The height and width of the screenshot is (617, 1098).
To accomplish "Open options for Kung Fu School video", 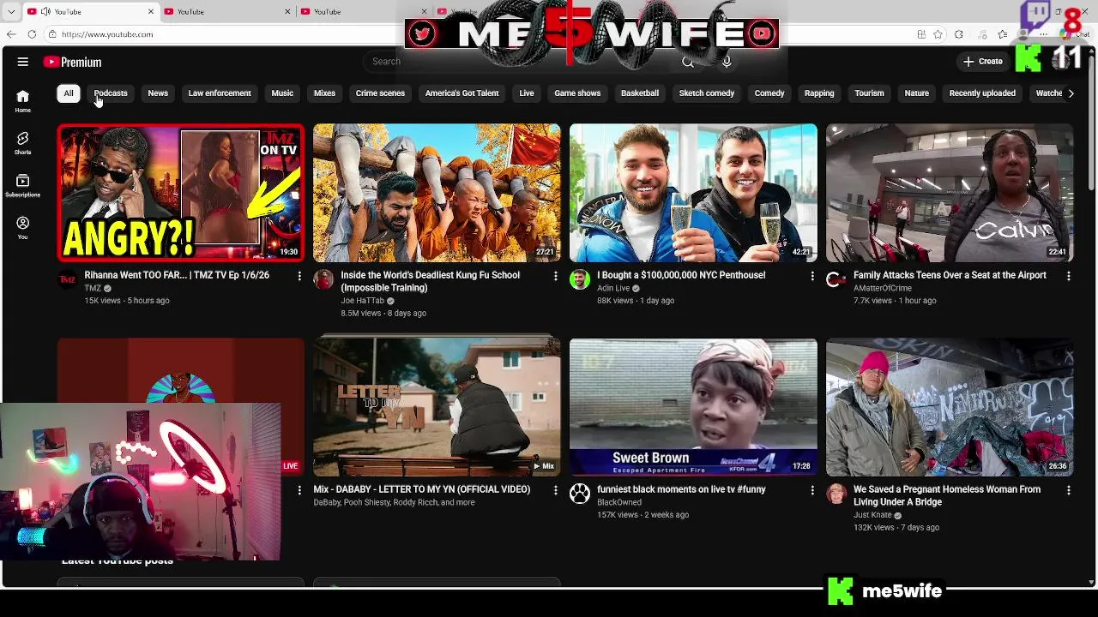I will click(555, 276).
